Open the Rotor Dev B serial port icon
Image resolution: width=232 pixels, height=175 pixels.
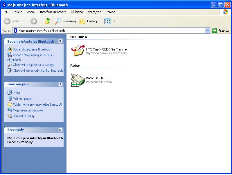tap(78, 80)
